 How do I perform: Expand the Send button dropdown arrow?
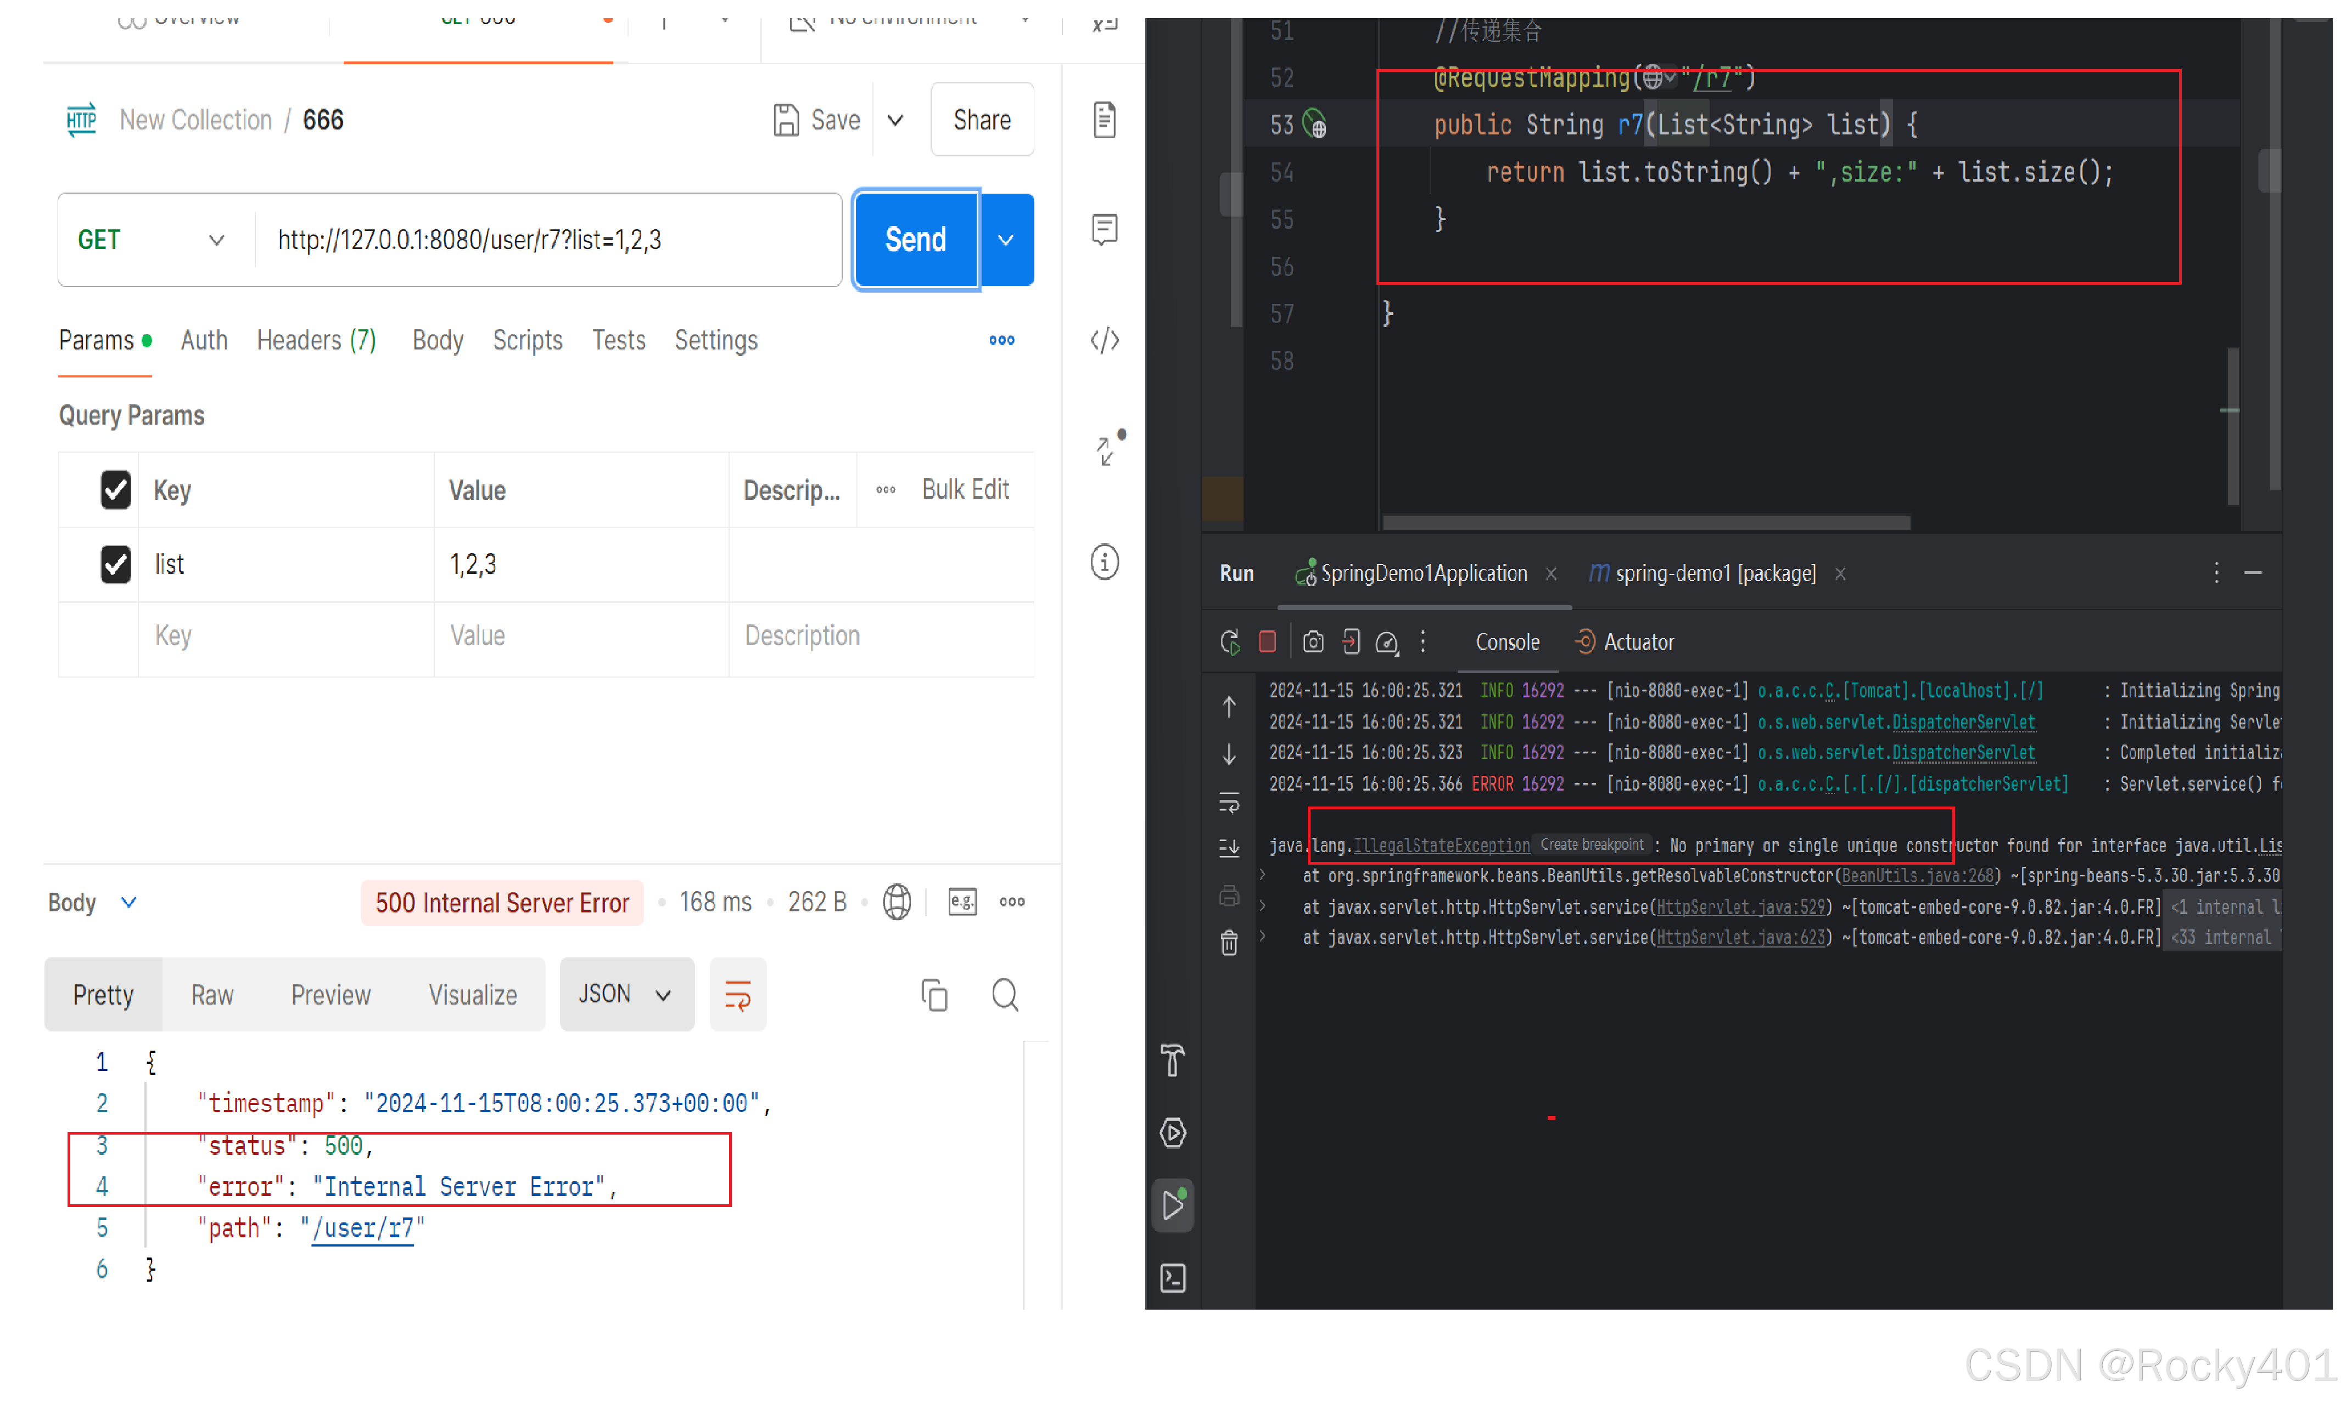click(1006, 240)
